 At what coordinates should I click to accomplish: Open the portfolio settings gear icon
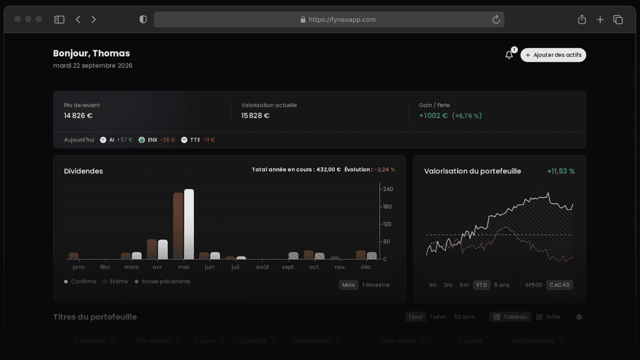coord(579,317)
